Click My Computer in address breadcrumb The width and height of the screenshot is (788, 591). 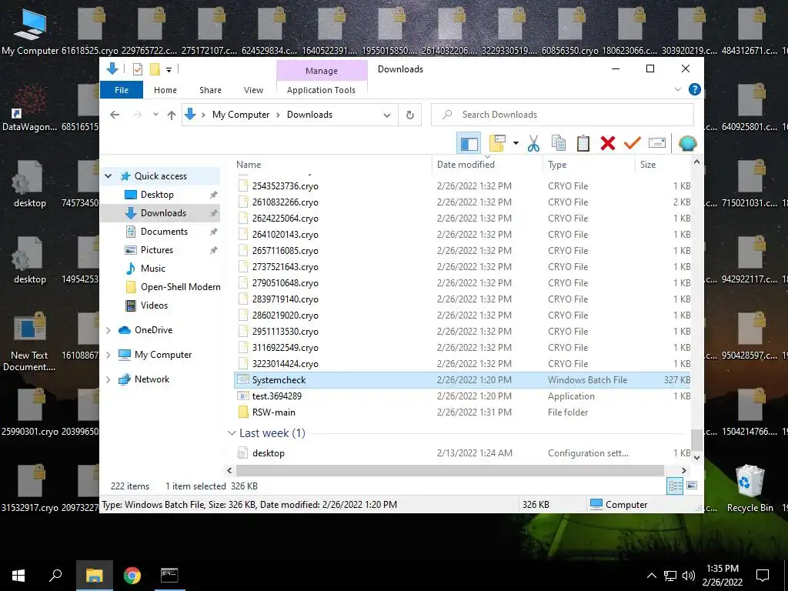[241, 115]
